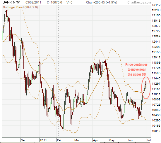The height and width of the screenshot is (143, 161).
Task: Click the C=10670.6 closing price readout
Action: pyautogui.click(x=54, y=2)
